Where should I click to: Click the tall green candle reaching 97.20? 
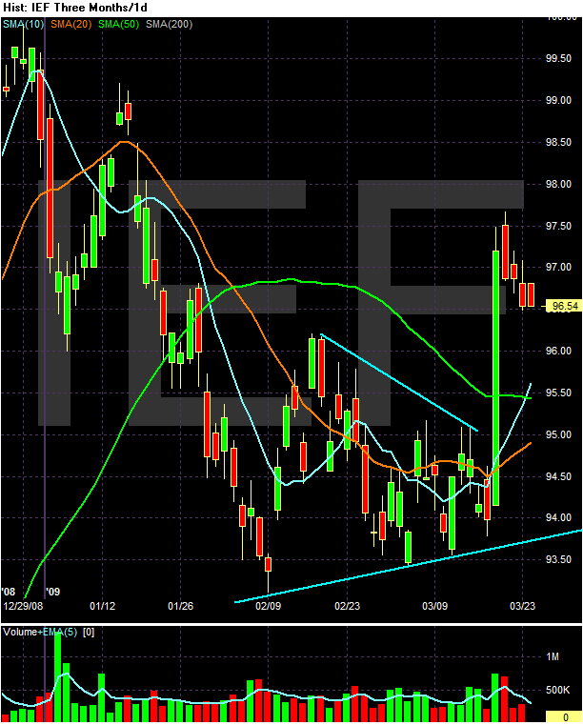click(x=495, y=378)
